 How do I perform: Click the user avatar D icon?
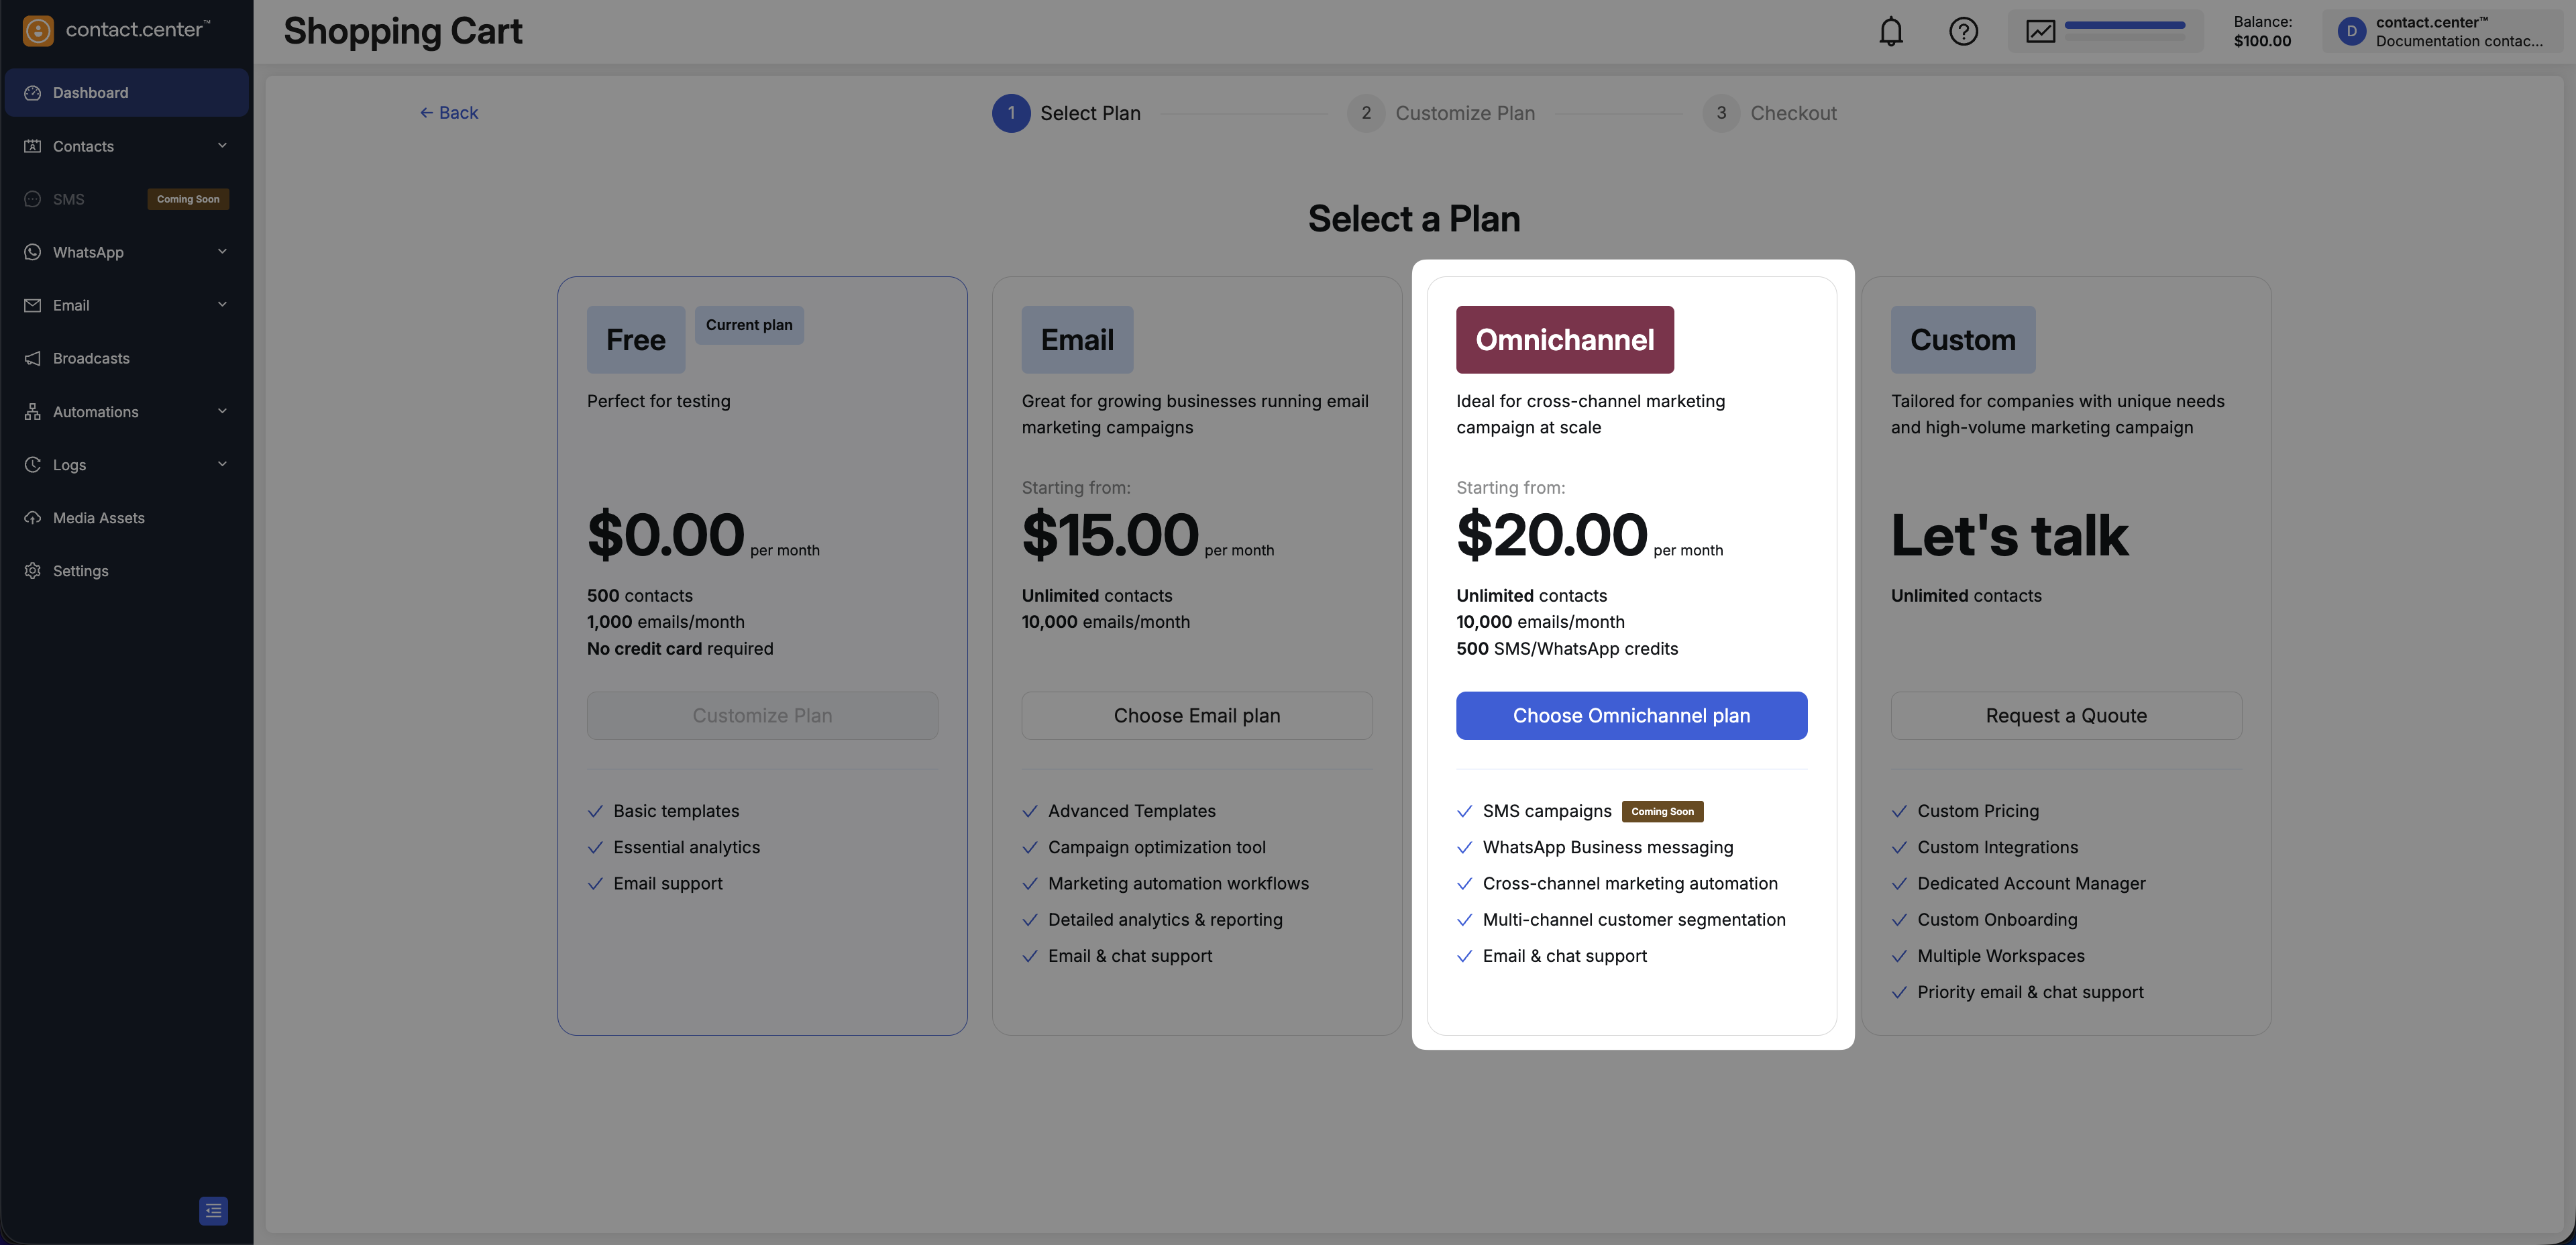(2351, 32)
